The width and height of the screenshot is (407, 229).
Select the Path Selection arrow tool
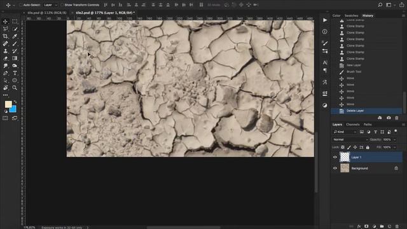point(5,81)
